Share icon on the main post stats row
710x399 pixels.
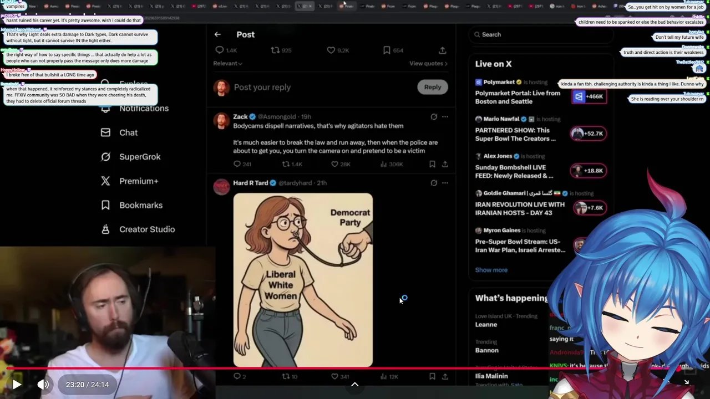442,50
